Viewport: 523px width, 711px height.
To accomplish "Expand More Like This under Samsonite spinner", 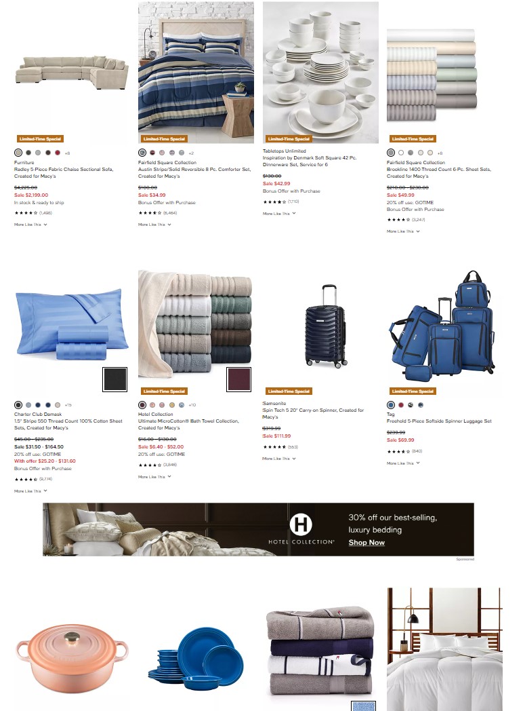I will tap(279, 459).
